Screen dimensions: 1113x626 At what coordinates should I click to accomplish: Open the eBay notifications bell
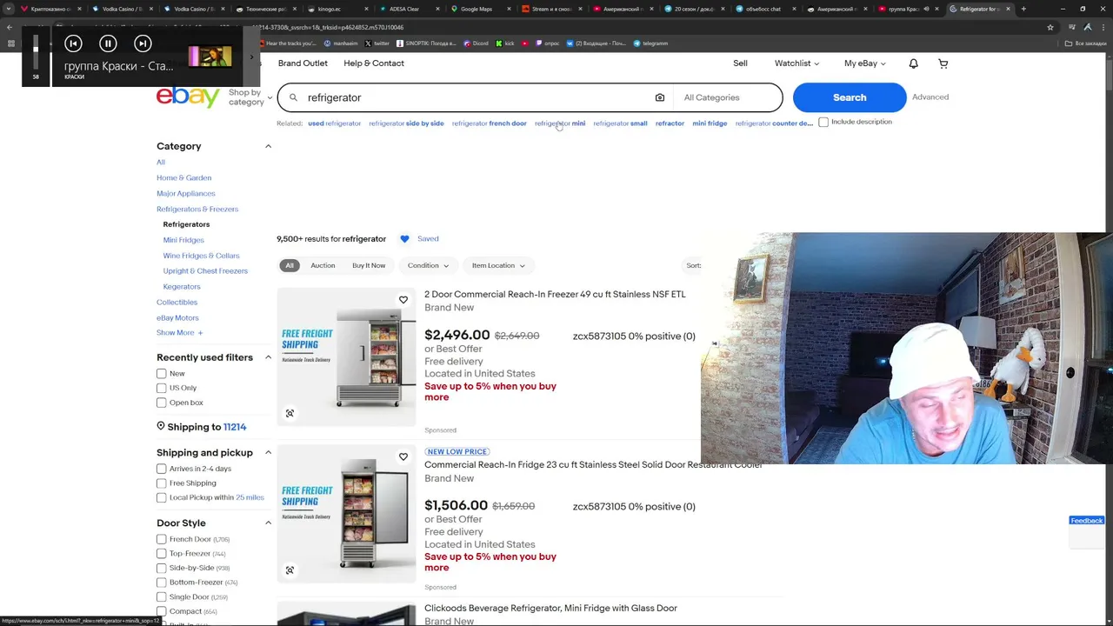[913, 63]
